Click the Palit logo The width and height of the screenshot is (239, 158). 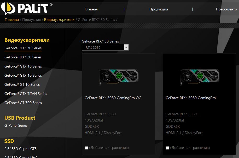click(27, 8)
